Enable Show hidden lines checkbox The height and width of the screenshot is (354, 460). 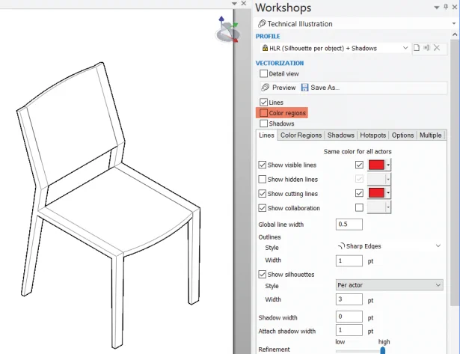coord(262,180)
